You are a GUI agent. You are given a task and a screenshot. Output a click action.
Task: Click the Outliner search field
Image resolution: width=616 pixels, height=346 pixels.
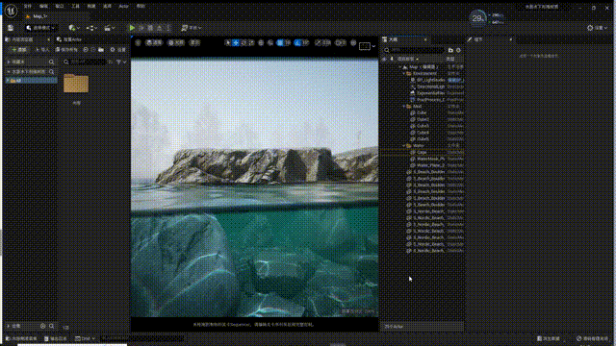click(414, 50)
